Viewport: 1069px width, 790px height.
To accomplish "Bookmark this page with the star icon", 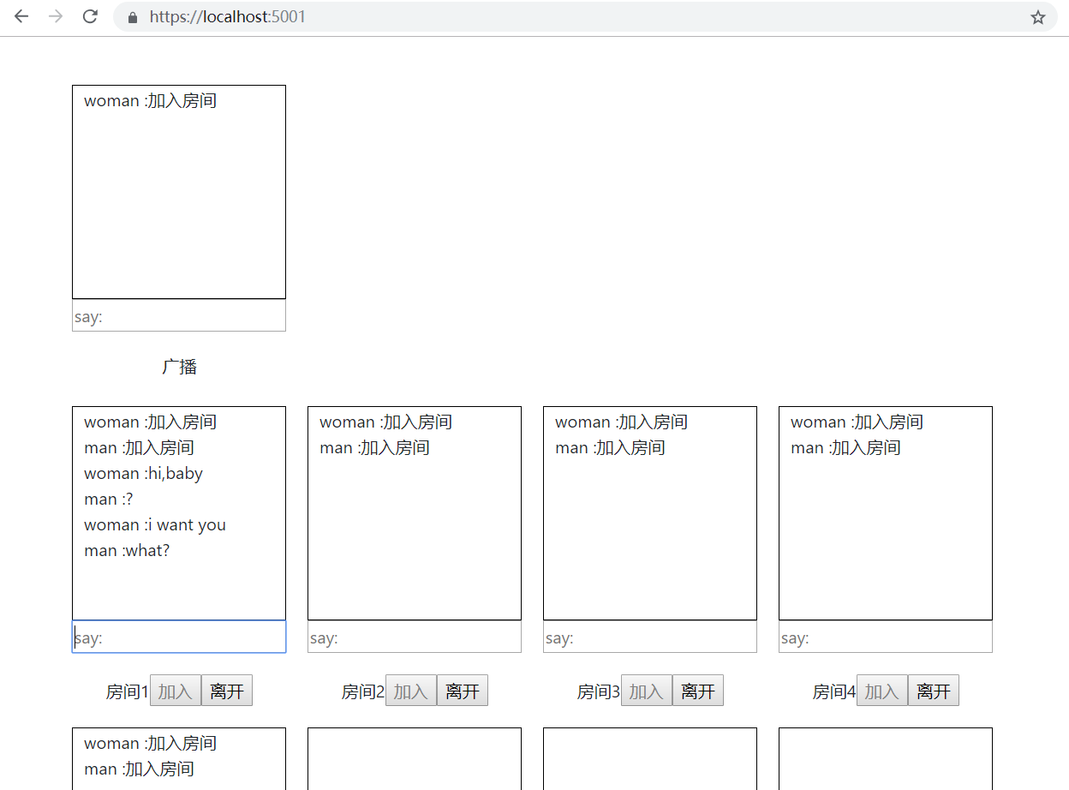I will [1038, 17].
